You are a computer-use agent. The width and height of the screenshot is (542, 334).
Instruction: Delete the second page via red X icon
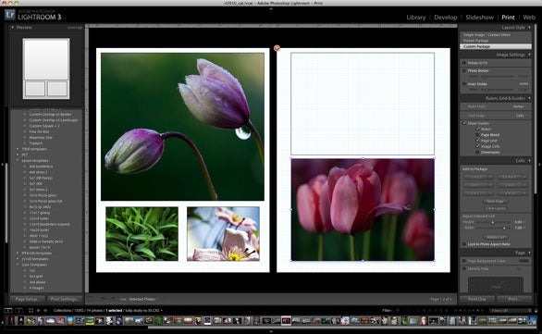tap(277, 48)
